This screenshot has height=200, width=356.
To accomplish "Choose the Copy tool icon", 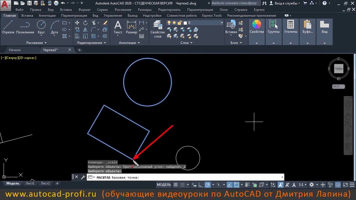I will (77, 29).
